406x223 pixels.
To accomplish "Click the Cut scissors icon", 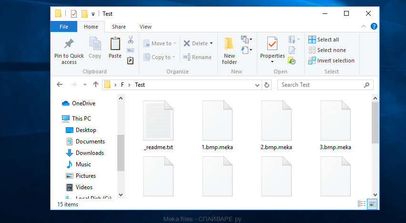I will pos(131,40).
